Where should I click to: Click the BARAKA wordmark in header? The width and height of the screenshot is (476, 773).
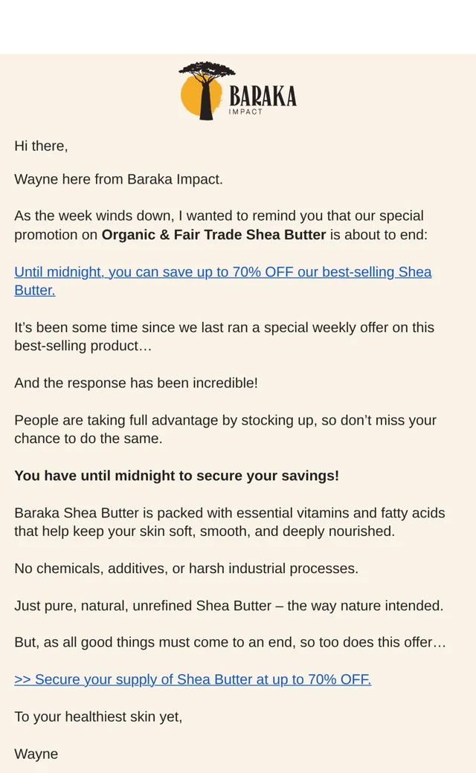tap(263, 96)
